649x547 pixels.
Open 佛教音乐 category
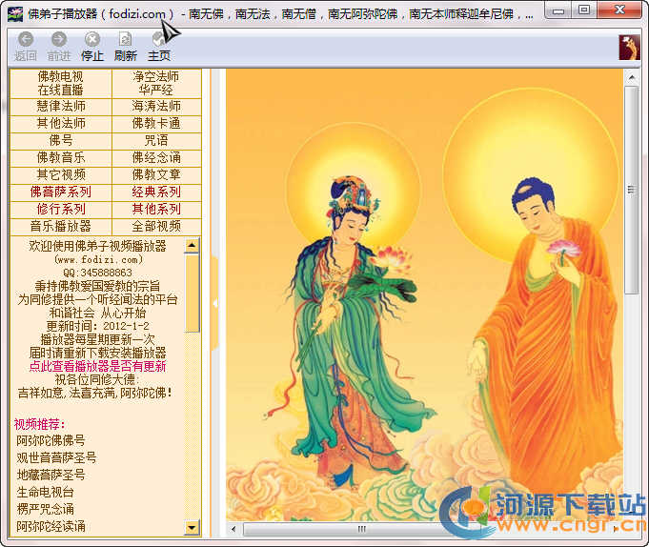click(x=61, y=157)
